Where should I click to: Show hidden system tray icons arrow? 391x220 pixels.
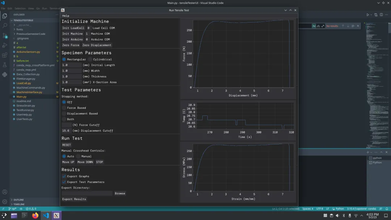362,216
